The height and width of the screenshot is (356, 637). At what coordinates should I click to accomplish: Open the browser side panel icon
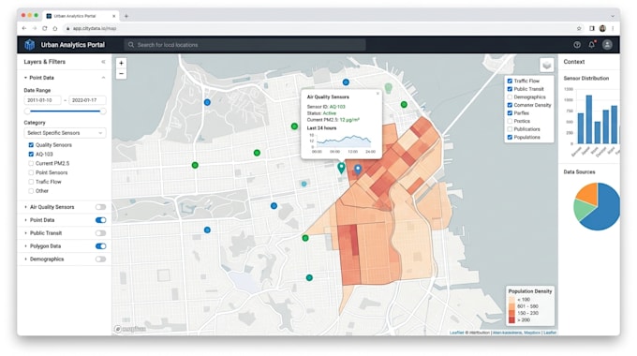coord(592,28)
